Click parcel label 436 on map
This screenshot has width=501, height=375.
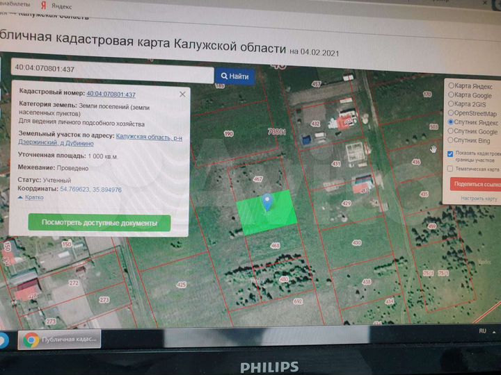[416, 162]
